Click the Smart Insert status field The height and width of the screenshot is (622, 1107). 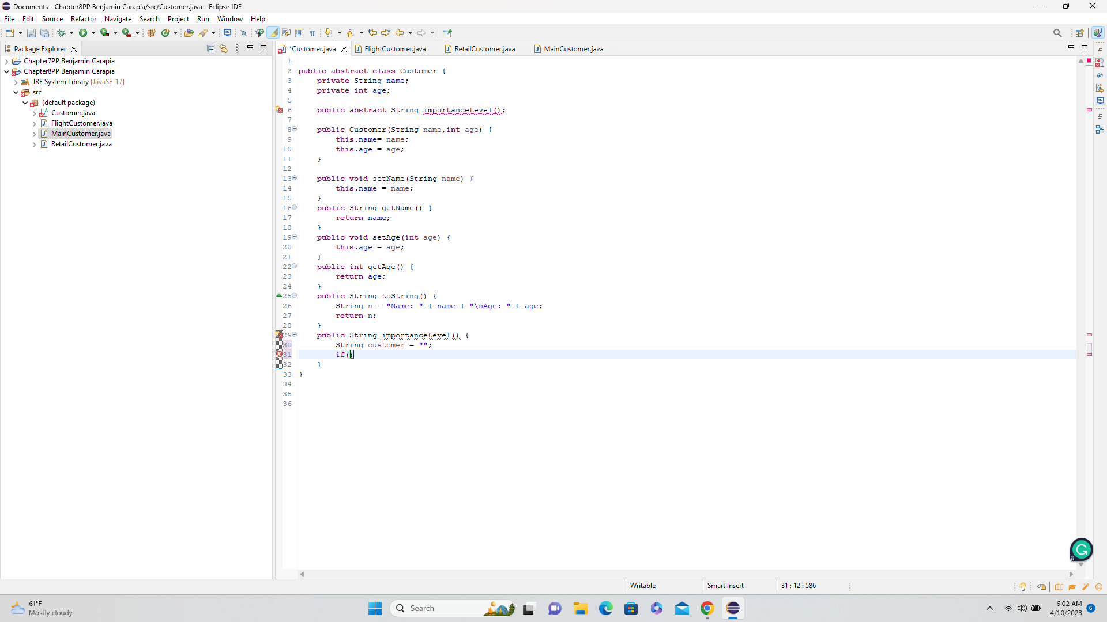click(725, 586)
